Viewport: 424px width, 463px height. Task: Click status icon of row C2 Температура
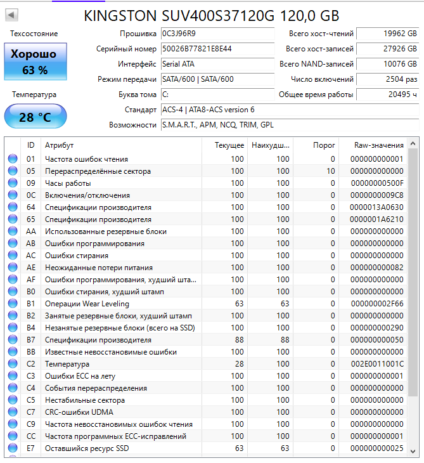(13, 364)
